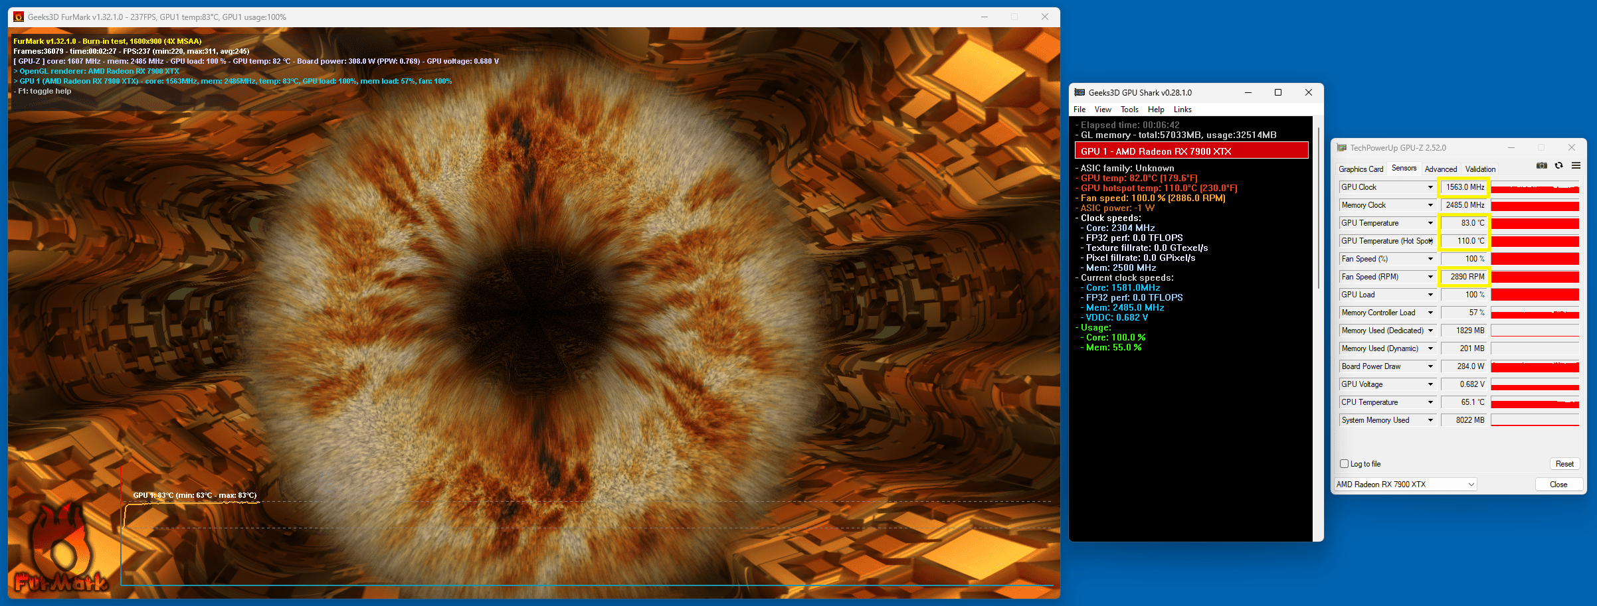Click the Fan speed 100.0 % line in GPU Shark
The image size is (1597, 606).
click(1150, 198)
